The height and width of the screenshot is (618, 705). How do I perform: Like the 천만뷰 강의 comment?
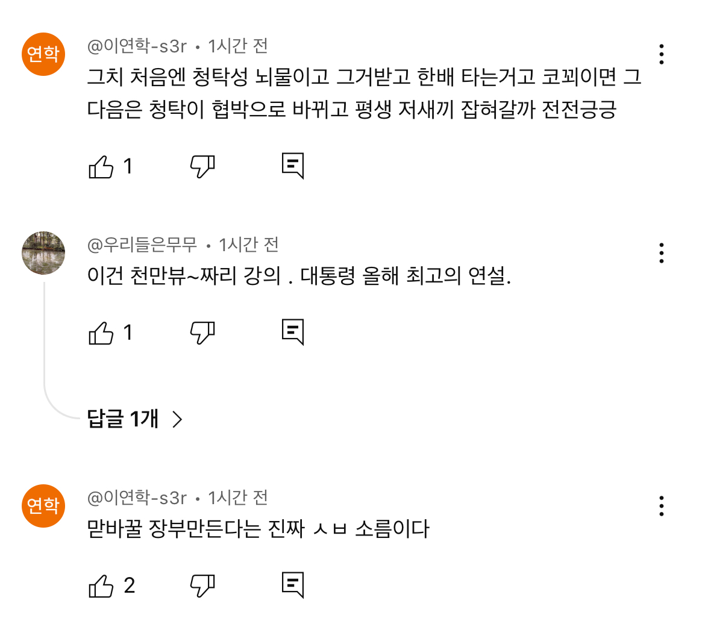(101, 332)
